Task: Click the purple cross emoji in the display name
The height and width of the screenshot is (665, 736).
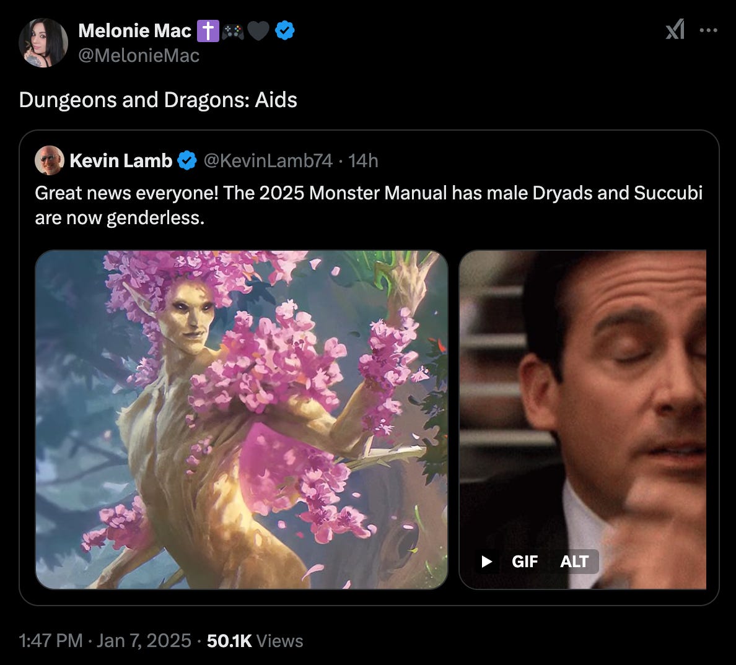Action: click(208, 30)
